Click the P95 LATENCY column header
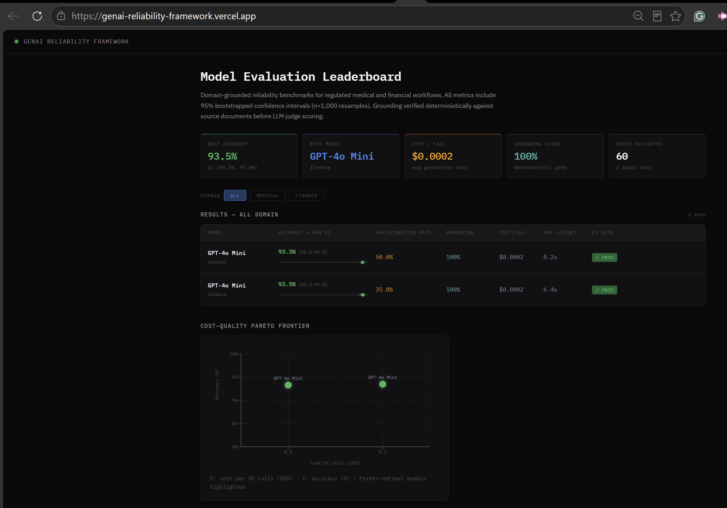The width and height of the screenshot is (727, 508). [x=560, y=233]
